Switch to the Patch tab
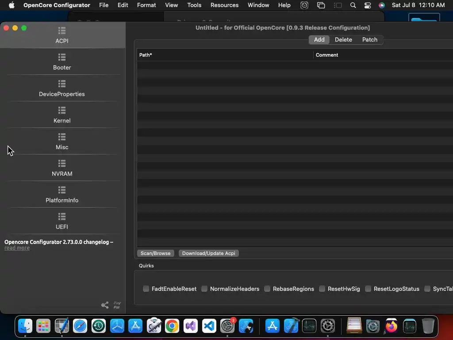453x340 pixels. pyautogui.click(x=369, y=39)
